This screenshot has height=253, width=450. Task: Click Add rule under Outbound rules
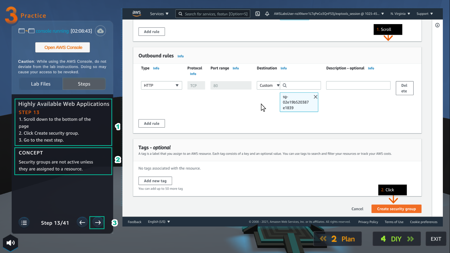(152, 123)
